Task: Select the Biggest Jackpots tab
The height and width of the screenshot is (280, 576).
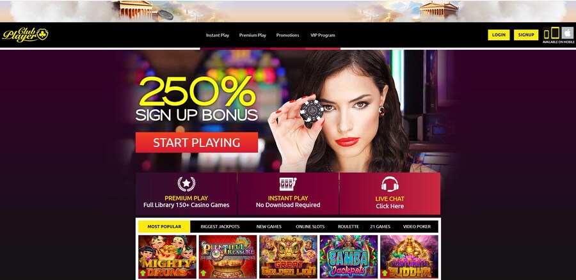Action: coord(220,226)
